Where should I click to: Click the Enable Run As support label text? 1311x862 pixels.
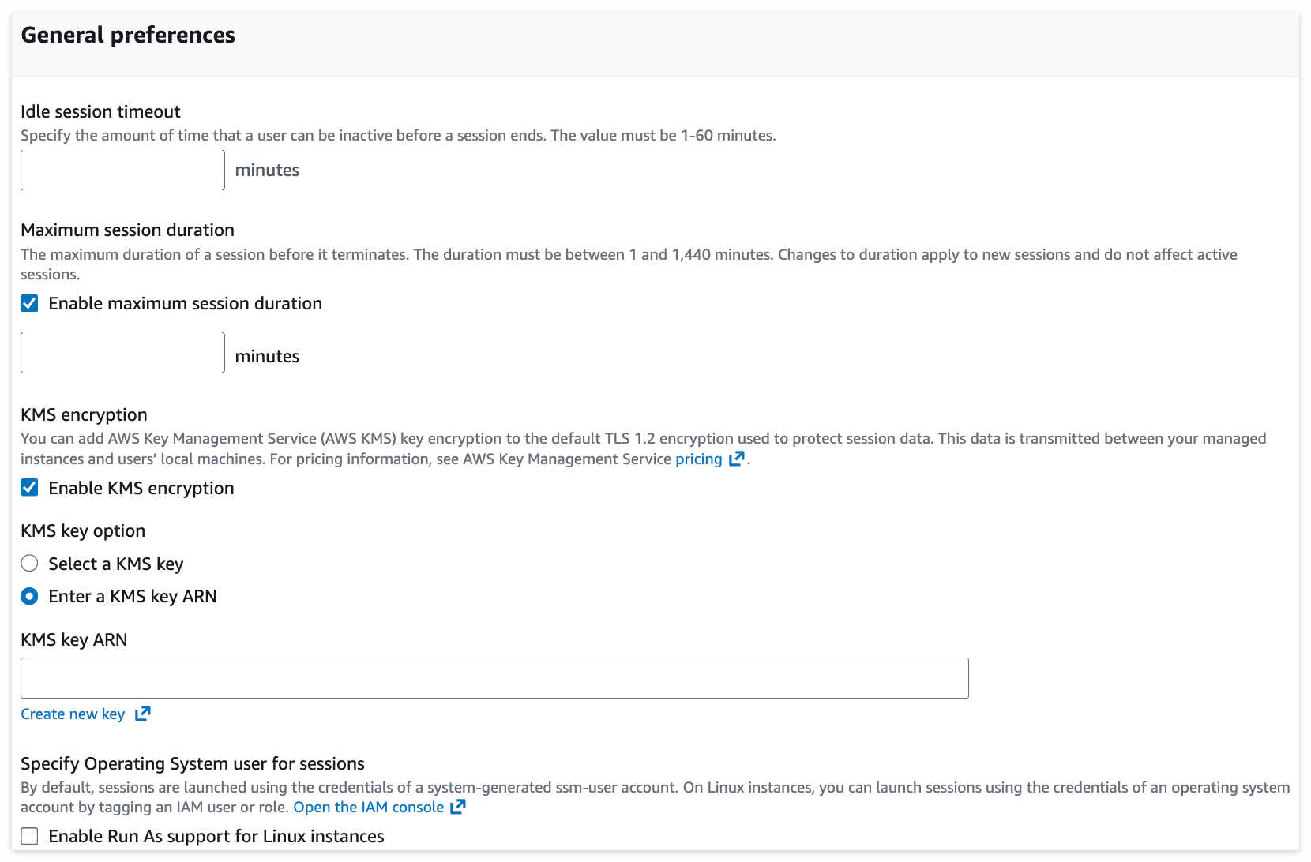point(216,836)
